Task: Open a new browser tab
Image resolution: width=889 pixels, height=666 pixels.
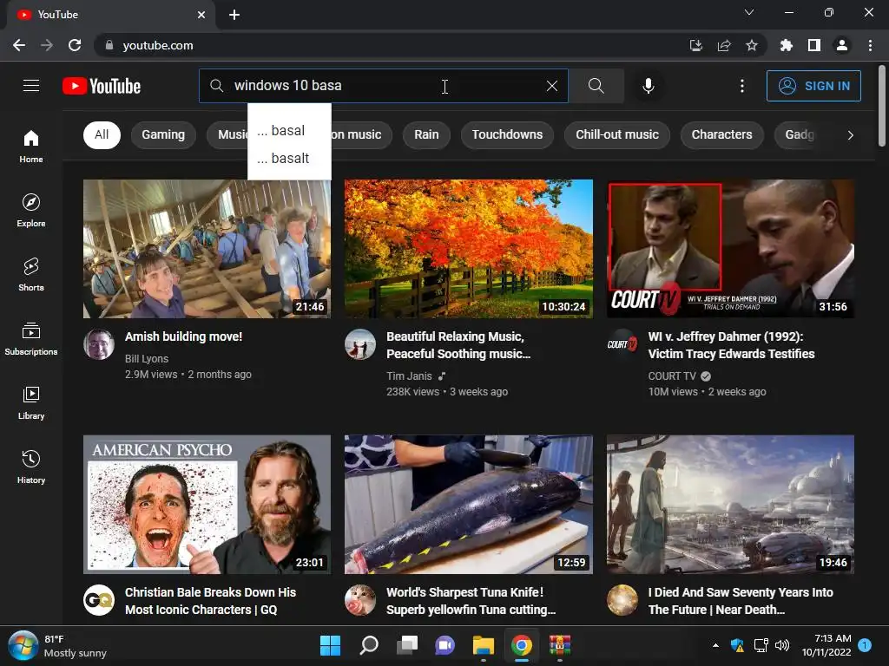Action: click(x=234, y=15)
